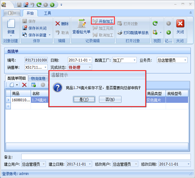The image size is (195, 178).
Task: Click the 备注 remarks input field
Action: tap(106, 157)
